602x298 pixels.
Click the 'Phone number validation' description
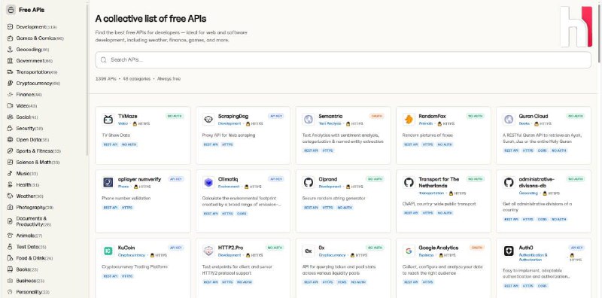(126, 199)
